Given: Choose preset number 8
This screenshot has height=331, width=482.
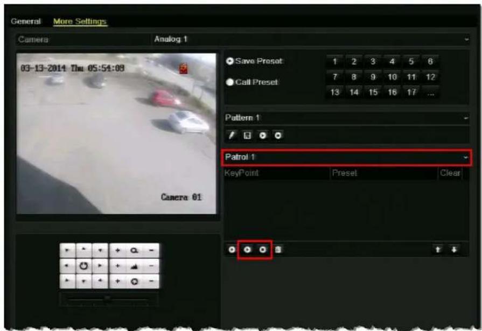Looking at the screenshot, I should (x=354, y=77).
